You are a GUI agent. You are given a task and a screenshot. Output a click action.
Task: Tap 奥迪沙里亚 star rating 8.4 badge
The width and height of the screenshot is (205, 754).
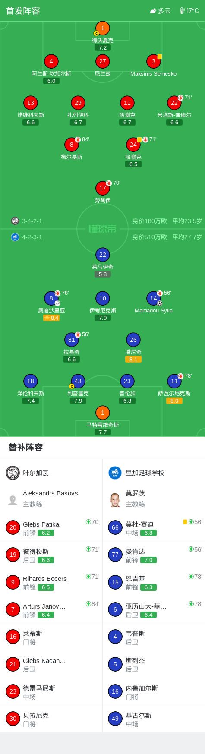(x=51, y=318)
